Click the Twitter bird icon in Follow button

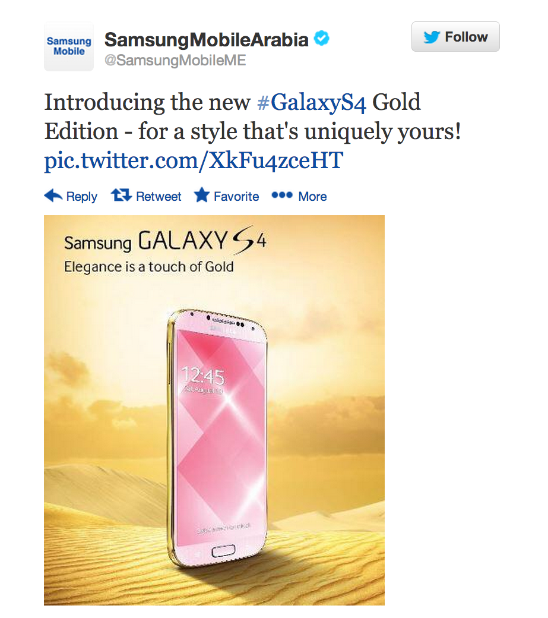coord(432,37)
